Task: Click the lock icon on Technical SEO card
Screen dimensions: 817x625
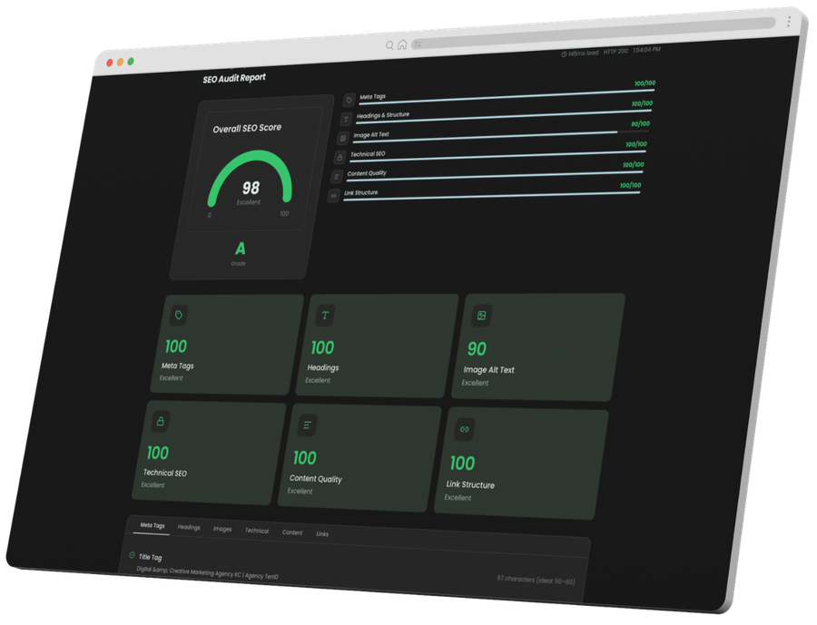Action: 161,422
